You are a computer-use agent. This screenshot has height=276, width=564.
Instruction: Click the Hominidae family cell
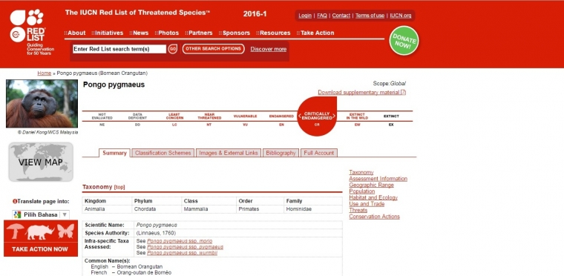[x=313, y=209]
